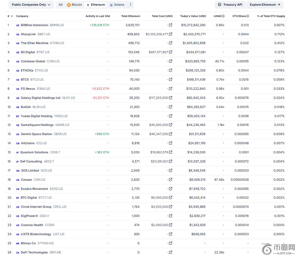
Task: Switch to the Bitcoin tab
Action: [x=74, y=5]
